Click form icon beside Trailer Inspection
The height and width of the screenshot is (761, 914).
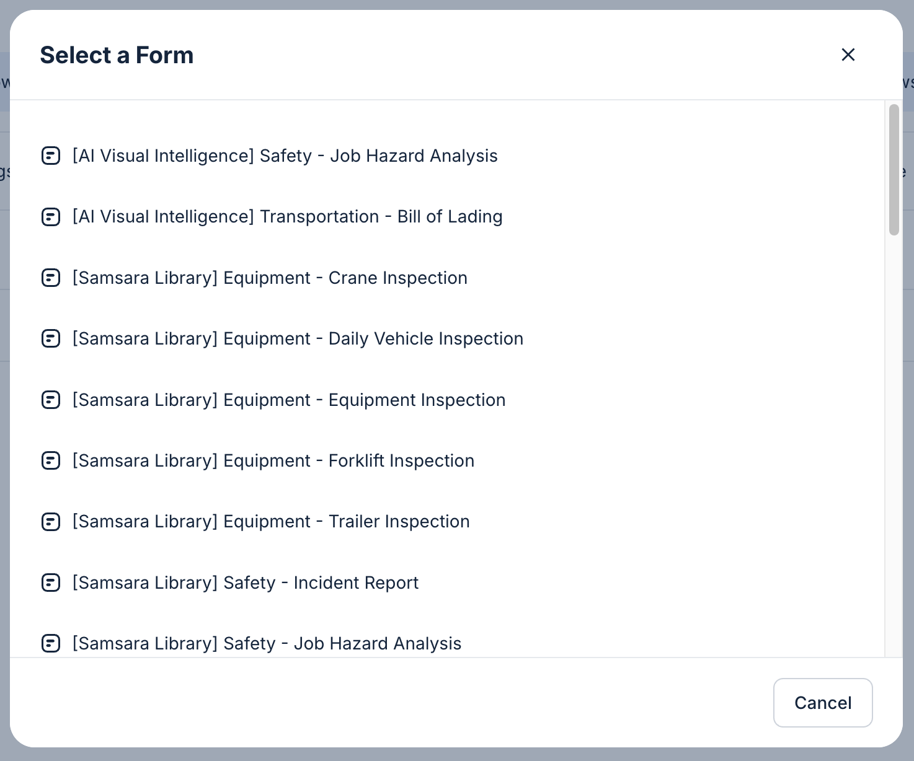pyautogui.click(x=51, y=522)
